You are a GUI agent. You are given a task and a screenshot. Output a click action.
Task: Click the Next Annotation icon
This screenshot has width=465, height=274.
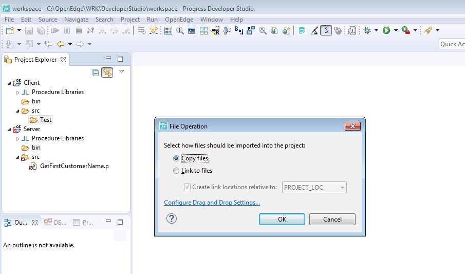point(10,44)
